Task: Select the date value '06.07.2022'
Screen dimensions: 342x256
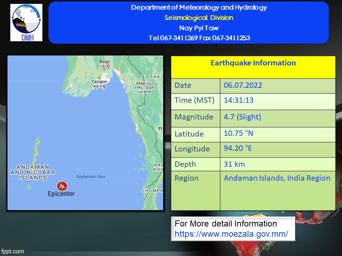Action: point(243,85)
